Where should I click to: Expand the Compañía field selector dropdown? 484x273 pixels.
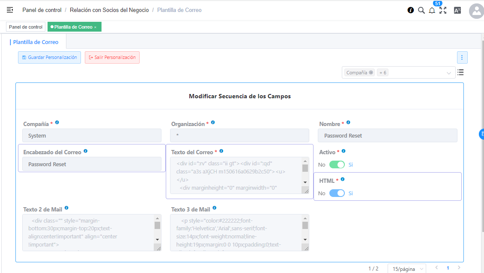tap(448, 73)
